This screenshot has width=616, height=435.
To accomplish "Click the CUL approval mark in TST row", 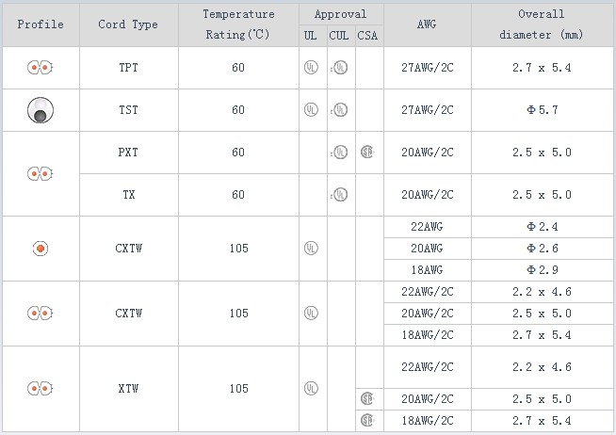I will 340,110.
